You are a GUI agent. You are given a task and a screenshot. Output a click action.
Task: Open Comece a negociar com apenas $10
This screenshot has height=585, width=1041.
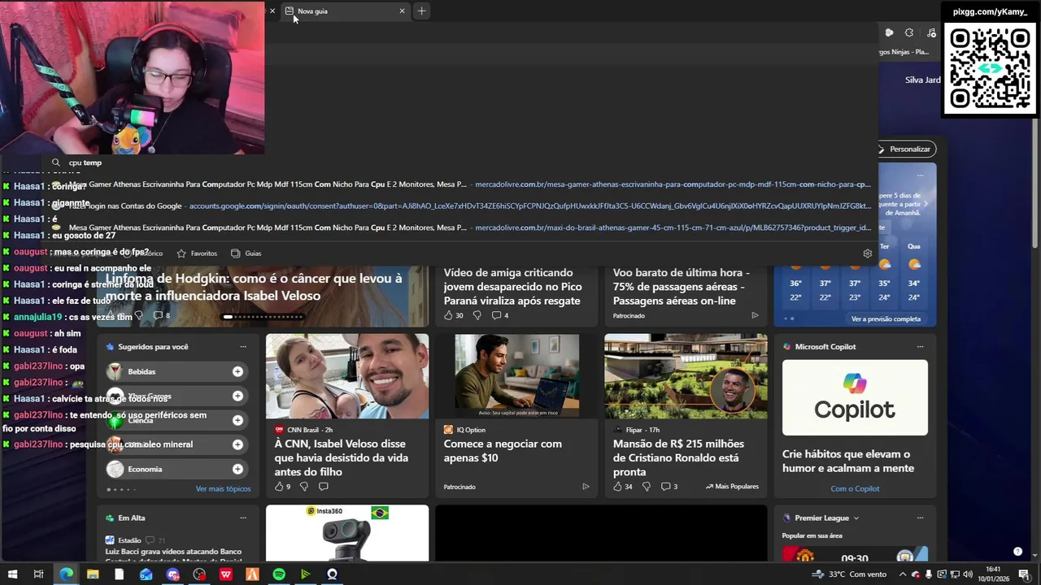503,451
